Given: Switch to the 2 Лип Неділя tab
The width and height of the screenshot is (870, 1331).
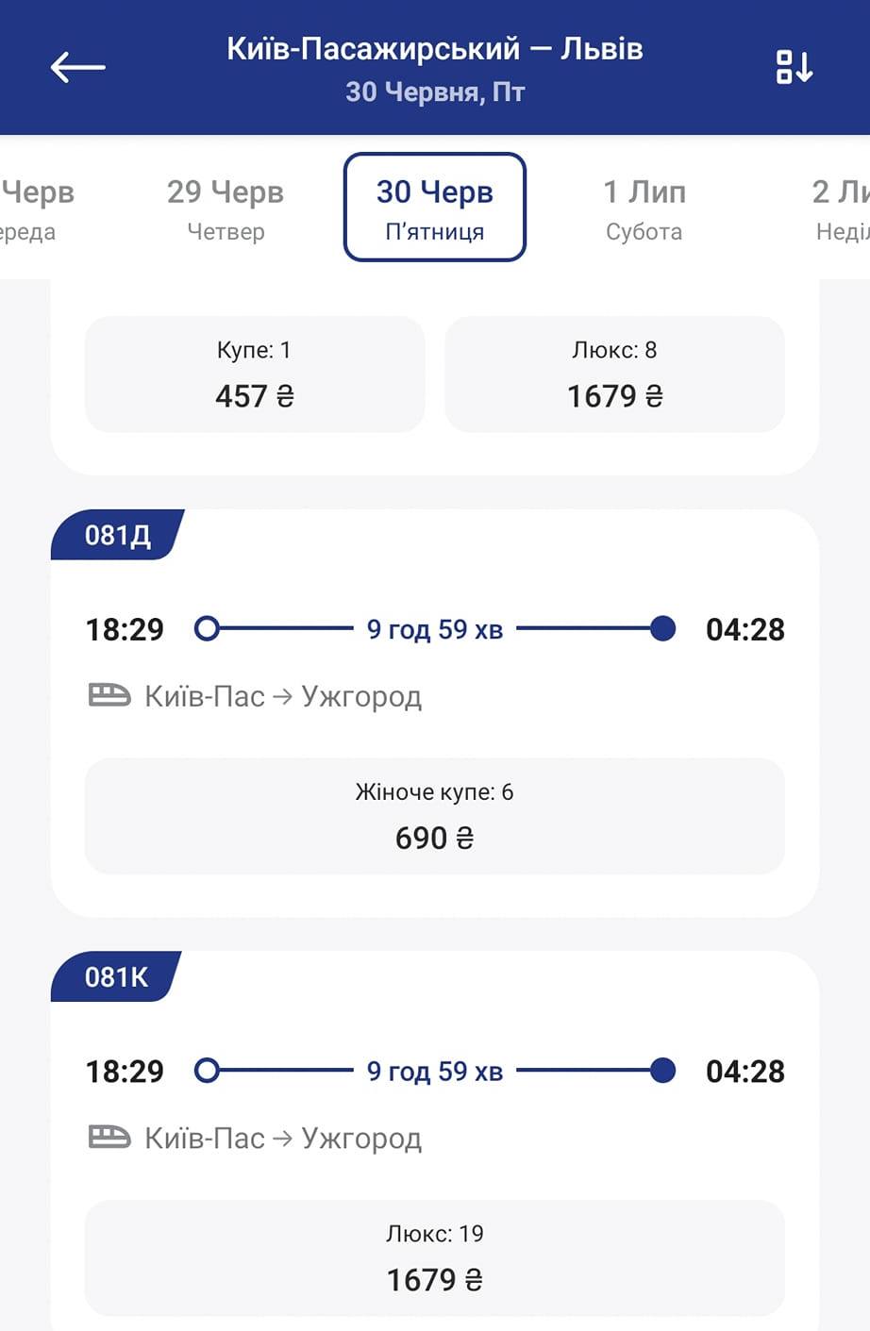Looking at the screenshot, I should (841, 208).
